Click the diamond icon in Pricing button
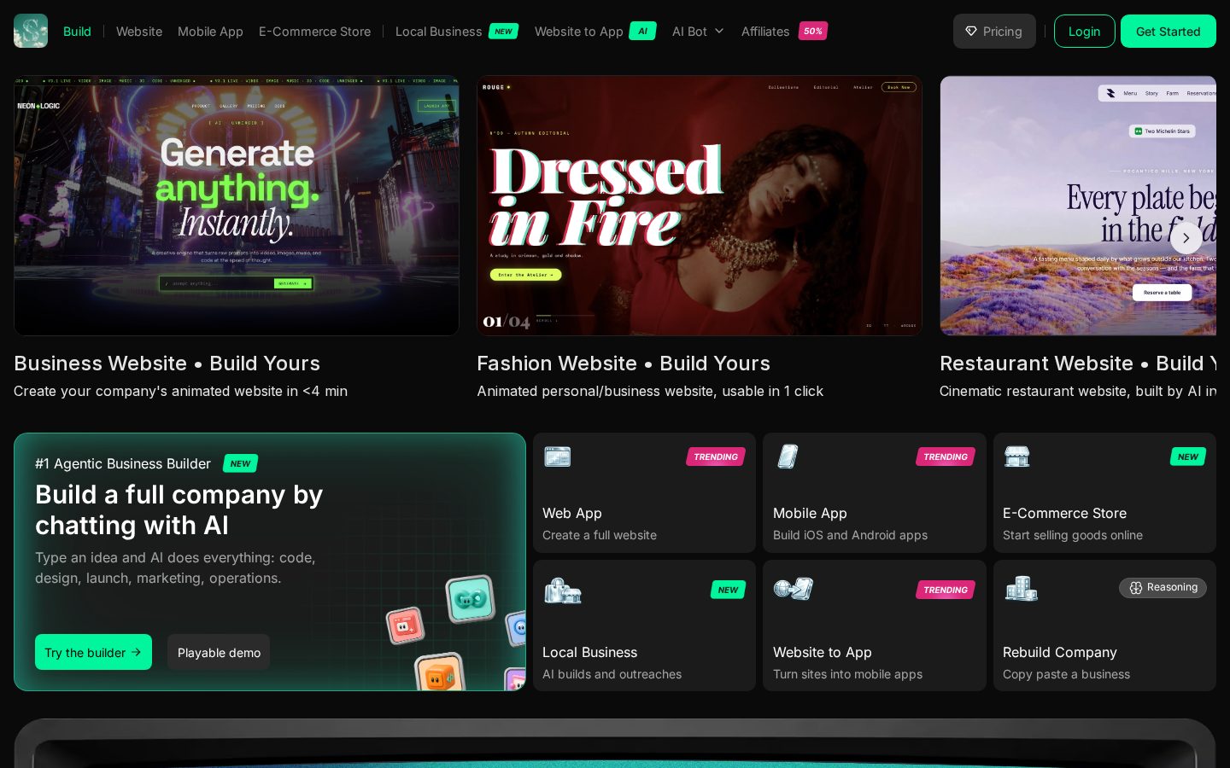Screen dimensions: 1230x768 point(971,32)
